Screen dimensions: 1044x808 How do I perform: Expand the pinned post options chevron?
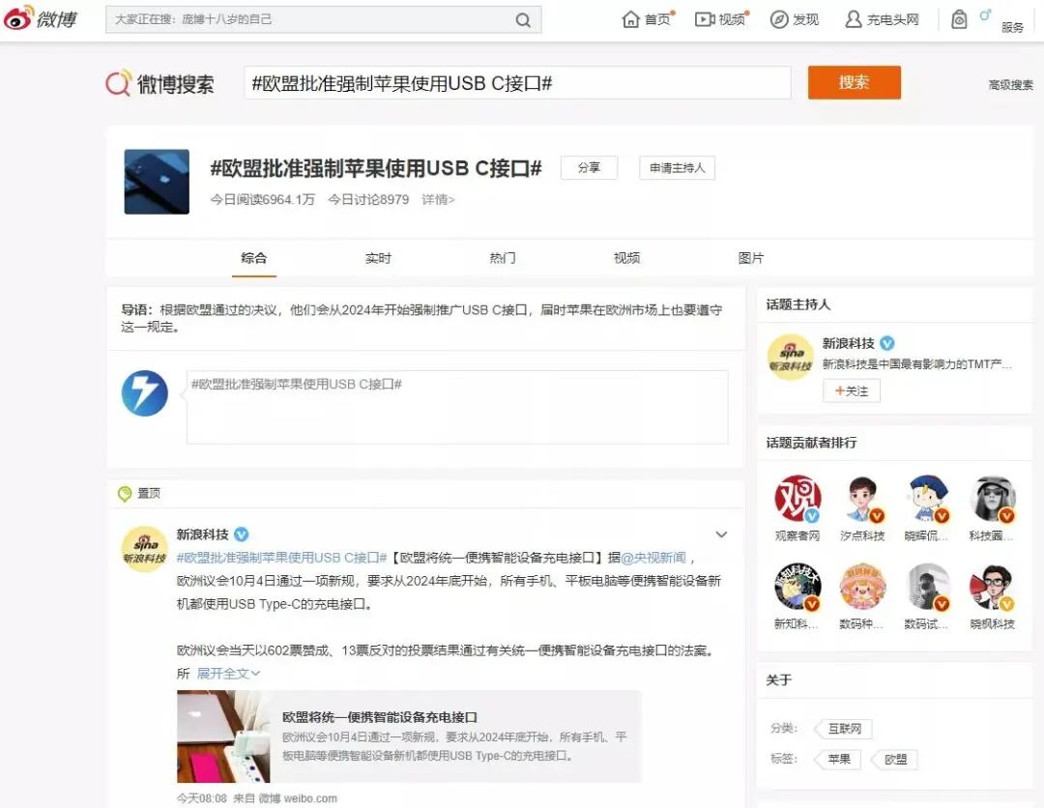pos(721,534)
